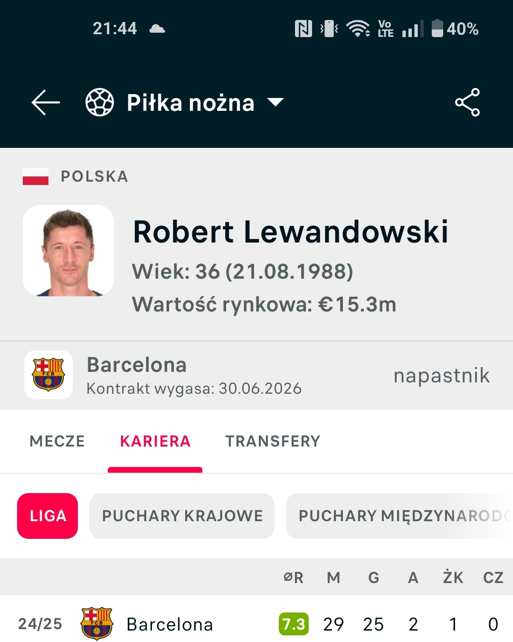Tap the back arrow icon
The height and width of the screenshot is (642, 513).
coord(46,102)
